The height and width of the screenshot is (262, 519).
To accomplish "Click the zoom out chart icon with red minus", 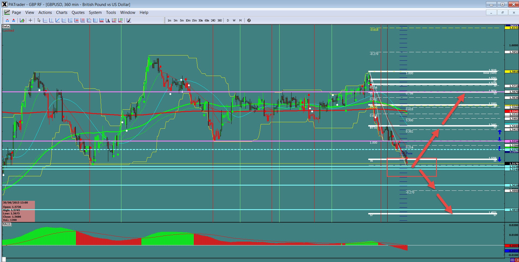I will tap(7, 20).
